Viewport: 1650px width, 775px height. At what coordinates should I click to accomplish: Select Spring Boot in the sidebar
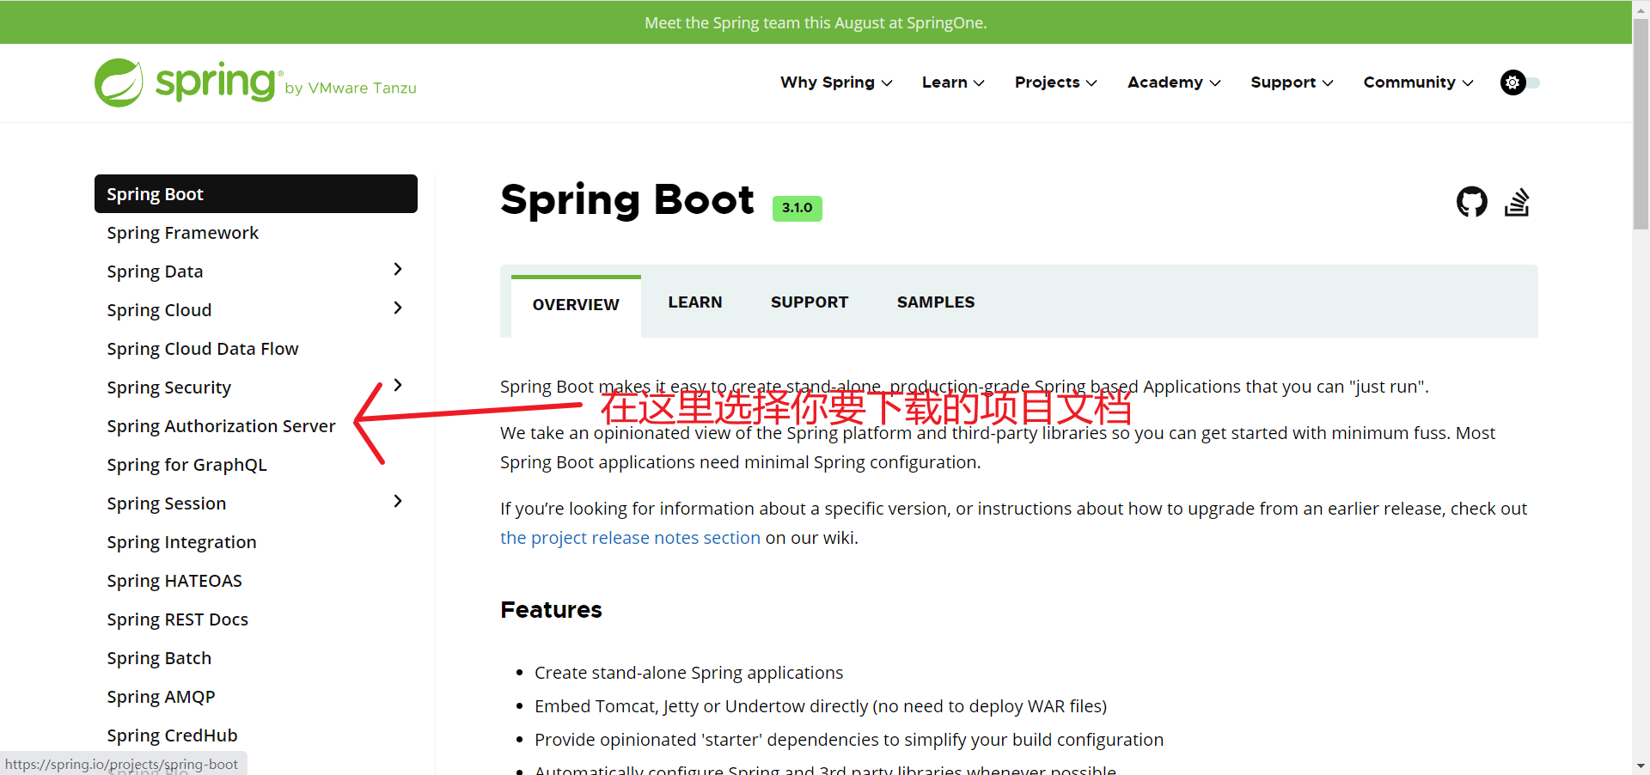256,194
